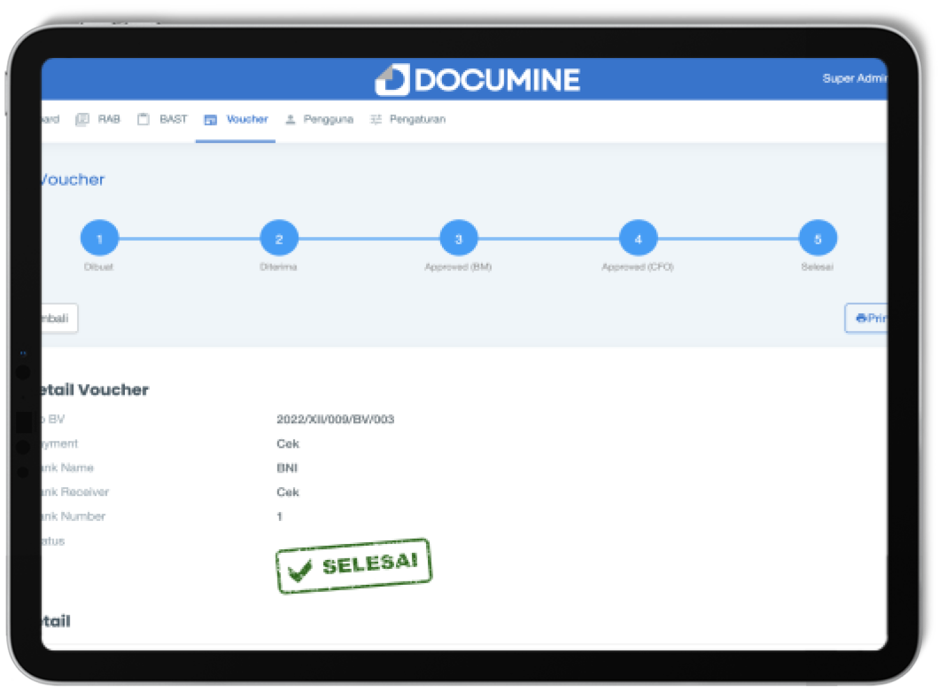Click the Pengaturan sliders icon
The height and width of the screenshot is (690, 942).
[376, 119]
